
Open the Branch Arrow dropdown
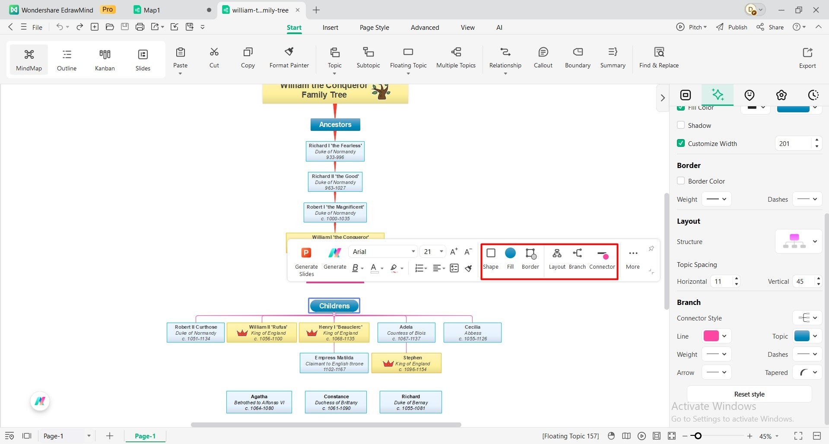point(716,372)
